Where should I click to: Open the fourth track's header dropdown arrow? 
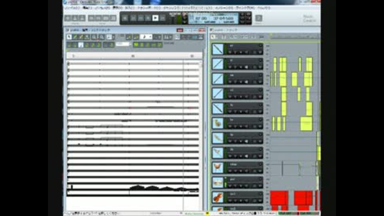click(x=260, y=90)
